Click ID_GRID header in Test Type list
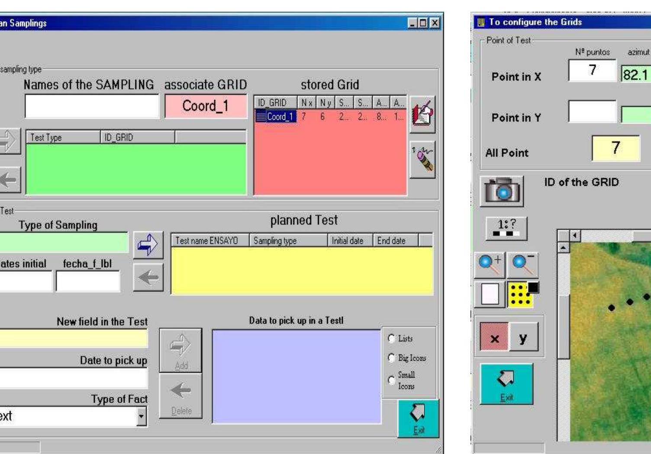 pos(138,137)
